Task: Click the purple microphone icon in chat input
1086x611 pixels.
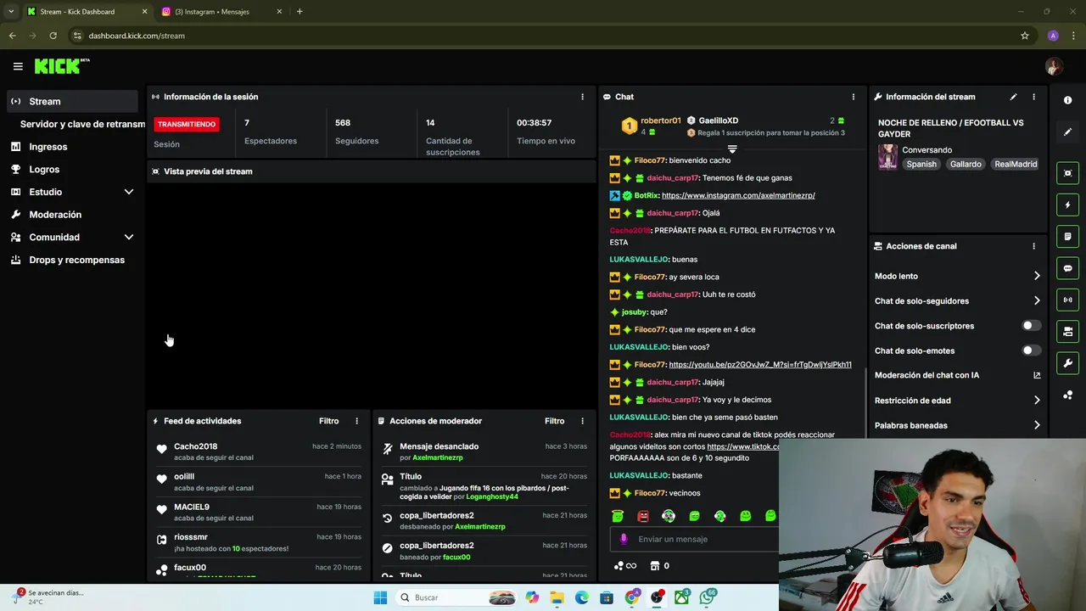Action: click(624, 539)
